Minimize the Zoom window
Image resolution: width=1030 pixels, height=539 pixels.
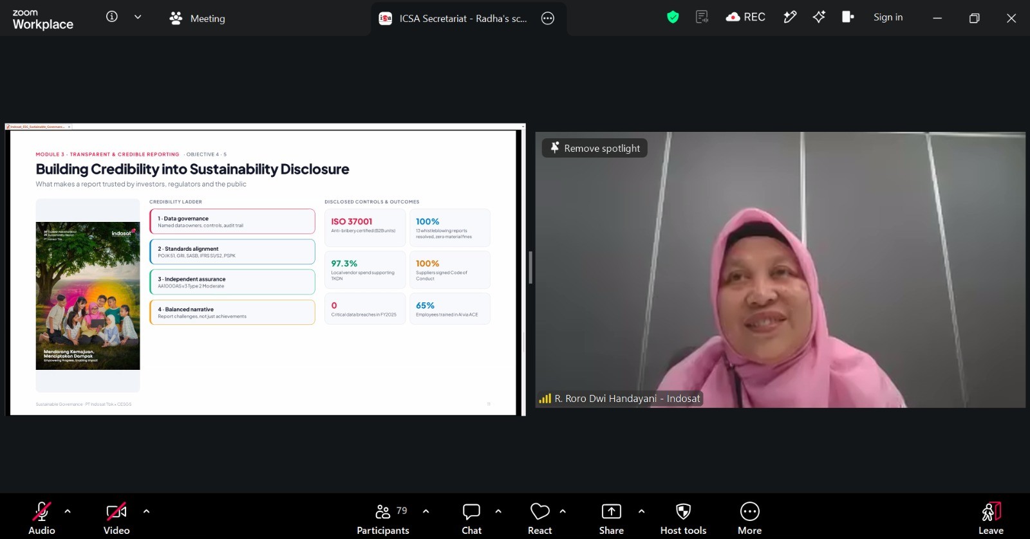(937, 18)
